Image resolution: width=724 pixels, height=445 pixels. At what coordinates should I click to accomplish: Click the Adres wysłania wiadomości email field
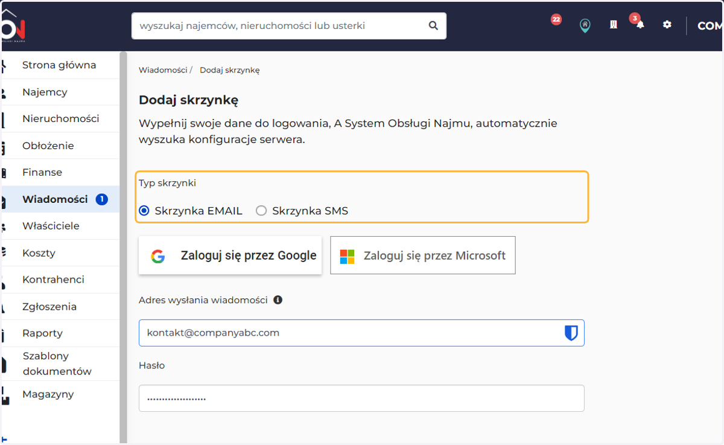[361, 333]
